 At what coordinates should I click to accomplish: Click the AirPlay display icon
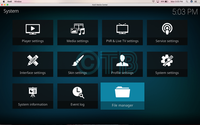coord(158,2)
